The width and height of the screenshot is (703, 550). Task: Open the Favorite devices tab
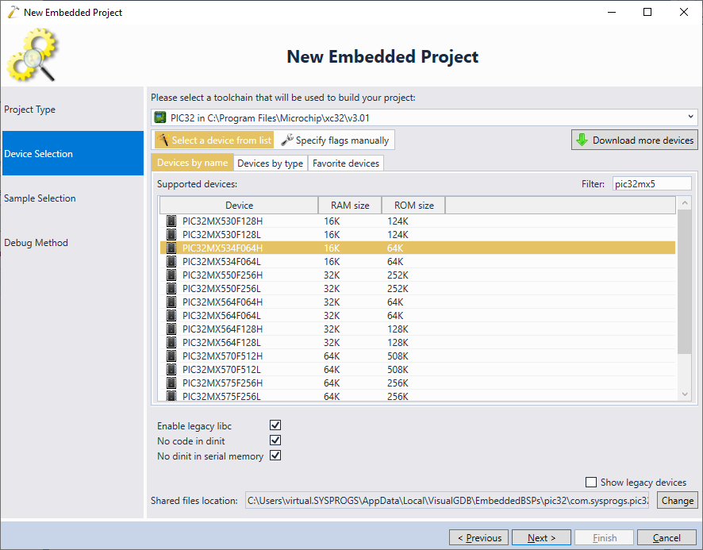pyautogui.click(x=346, y=163)
